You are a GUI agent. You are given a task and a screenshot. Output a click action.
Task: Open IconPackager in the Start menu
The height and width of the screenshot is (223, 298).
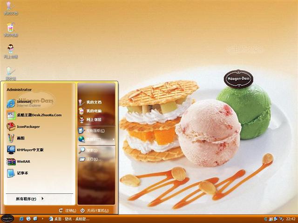(x=23, y=126)
